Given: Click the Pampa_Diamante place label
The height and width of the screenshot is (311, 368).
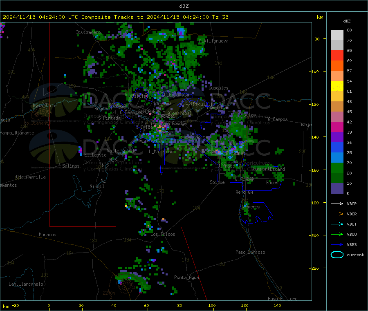Looking at the screenshot, I should (x=17, y=133).
